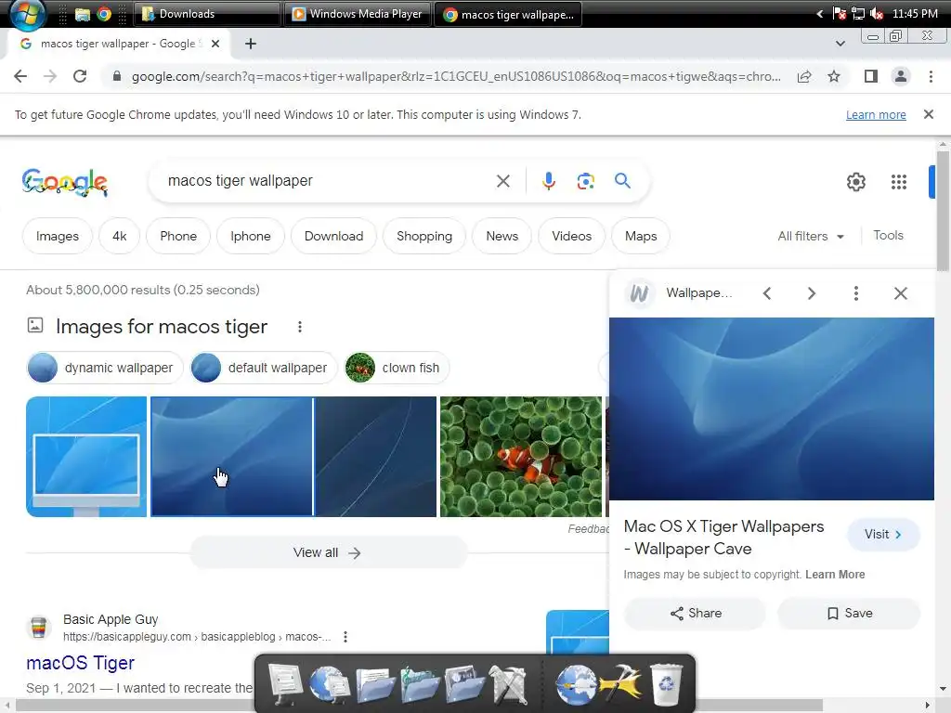Image resolution: width=951 pixels, height=713 pixels.
Task: Open the iMac blue wallpaper thumbnail
Action: 86,457
